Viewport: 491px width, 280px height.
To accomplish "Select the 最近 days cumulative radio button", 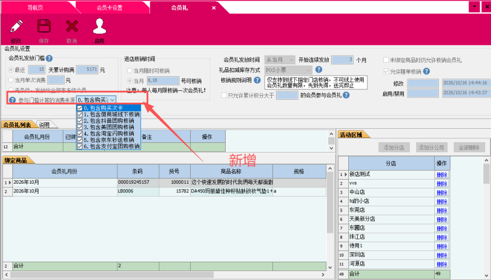I will (11, 70).
